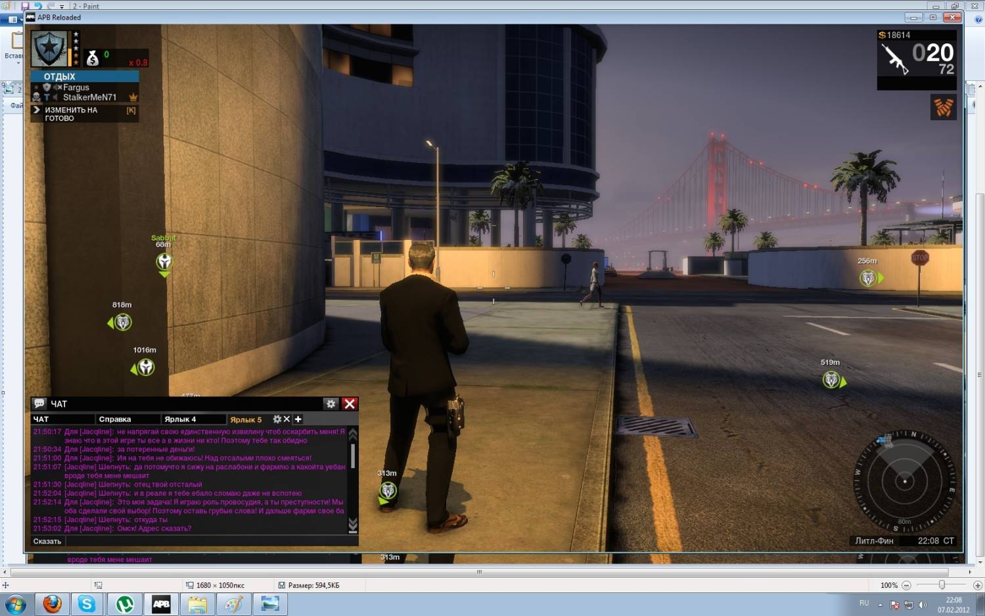Click the 818m waypoint marker
This screenshot has height=616, width=985.
pyautogui.click(x=122, y=322)
